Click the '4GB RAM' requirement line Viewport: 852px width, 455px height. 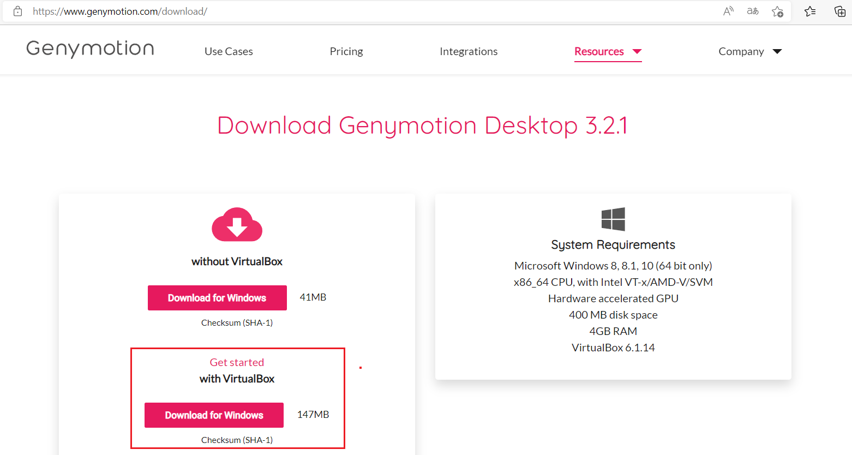click(613, 331)
